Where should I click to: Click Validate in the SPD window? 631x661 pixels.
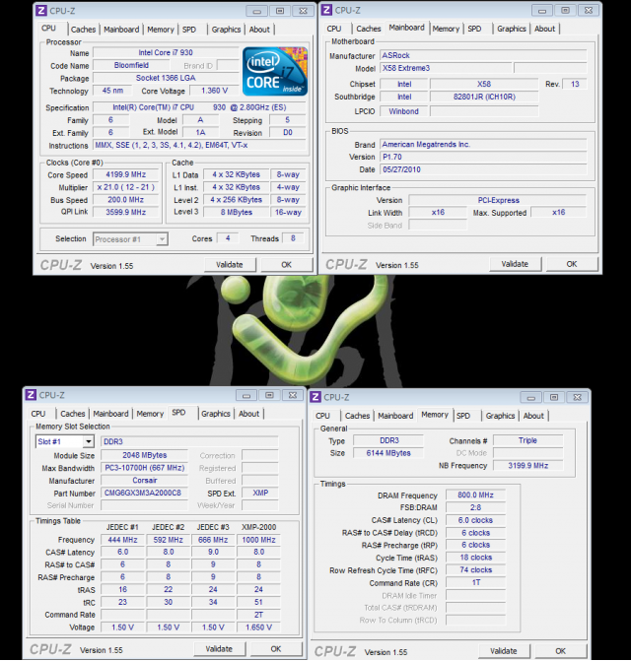click(219, 649)
